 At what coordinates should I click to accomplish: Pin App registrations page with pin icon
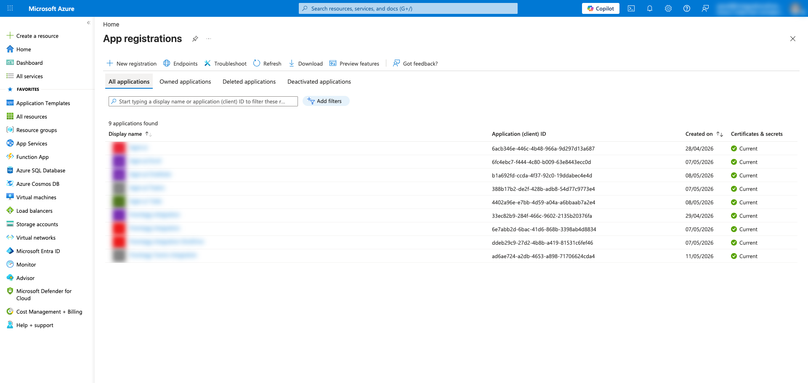click(x=195, y=39)
